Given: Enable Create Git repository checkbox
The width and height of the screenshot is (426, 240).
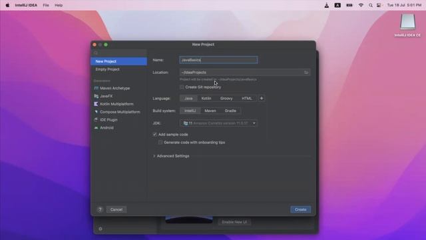Looking at the screenshot, I should coord(182,87).
